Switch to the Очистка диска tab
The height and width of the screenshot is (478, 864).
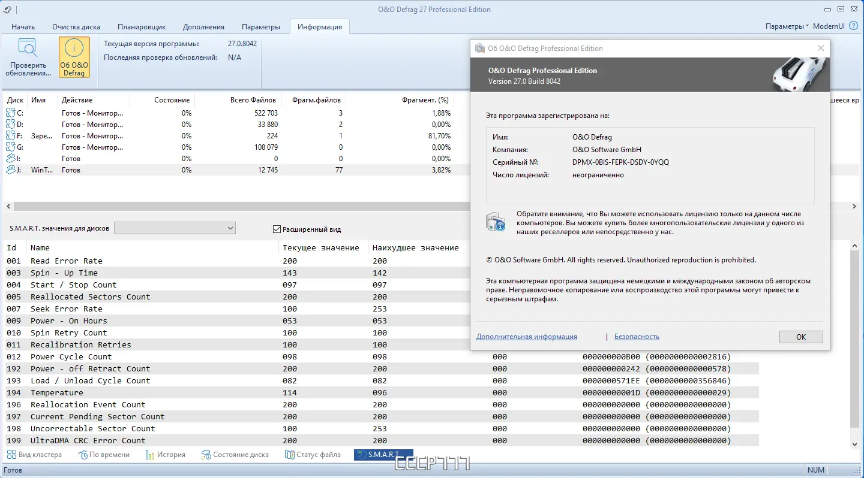point(76,27)
